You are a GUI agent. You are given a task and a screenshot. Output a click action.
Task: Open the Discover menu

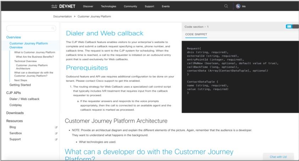[x=88, y=6]
